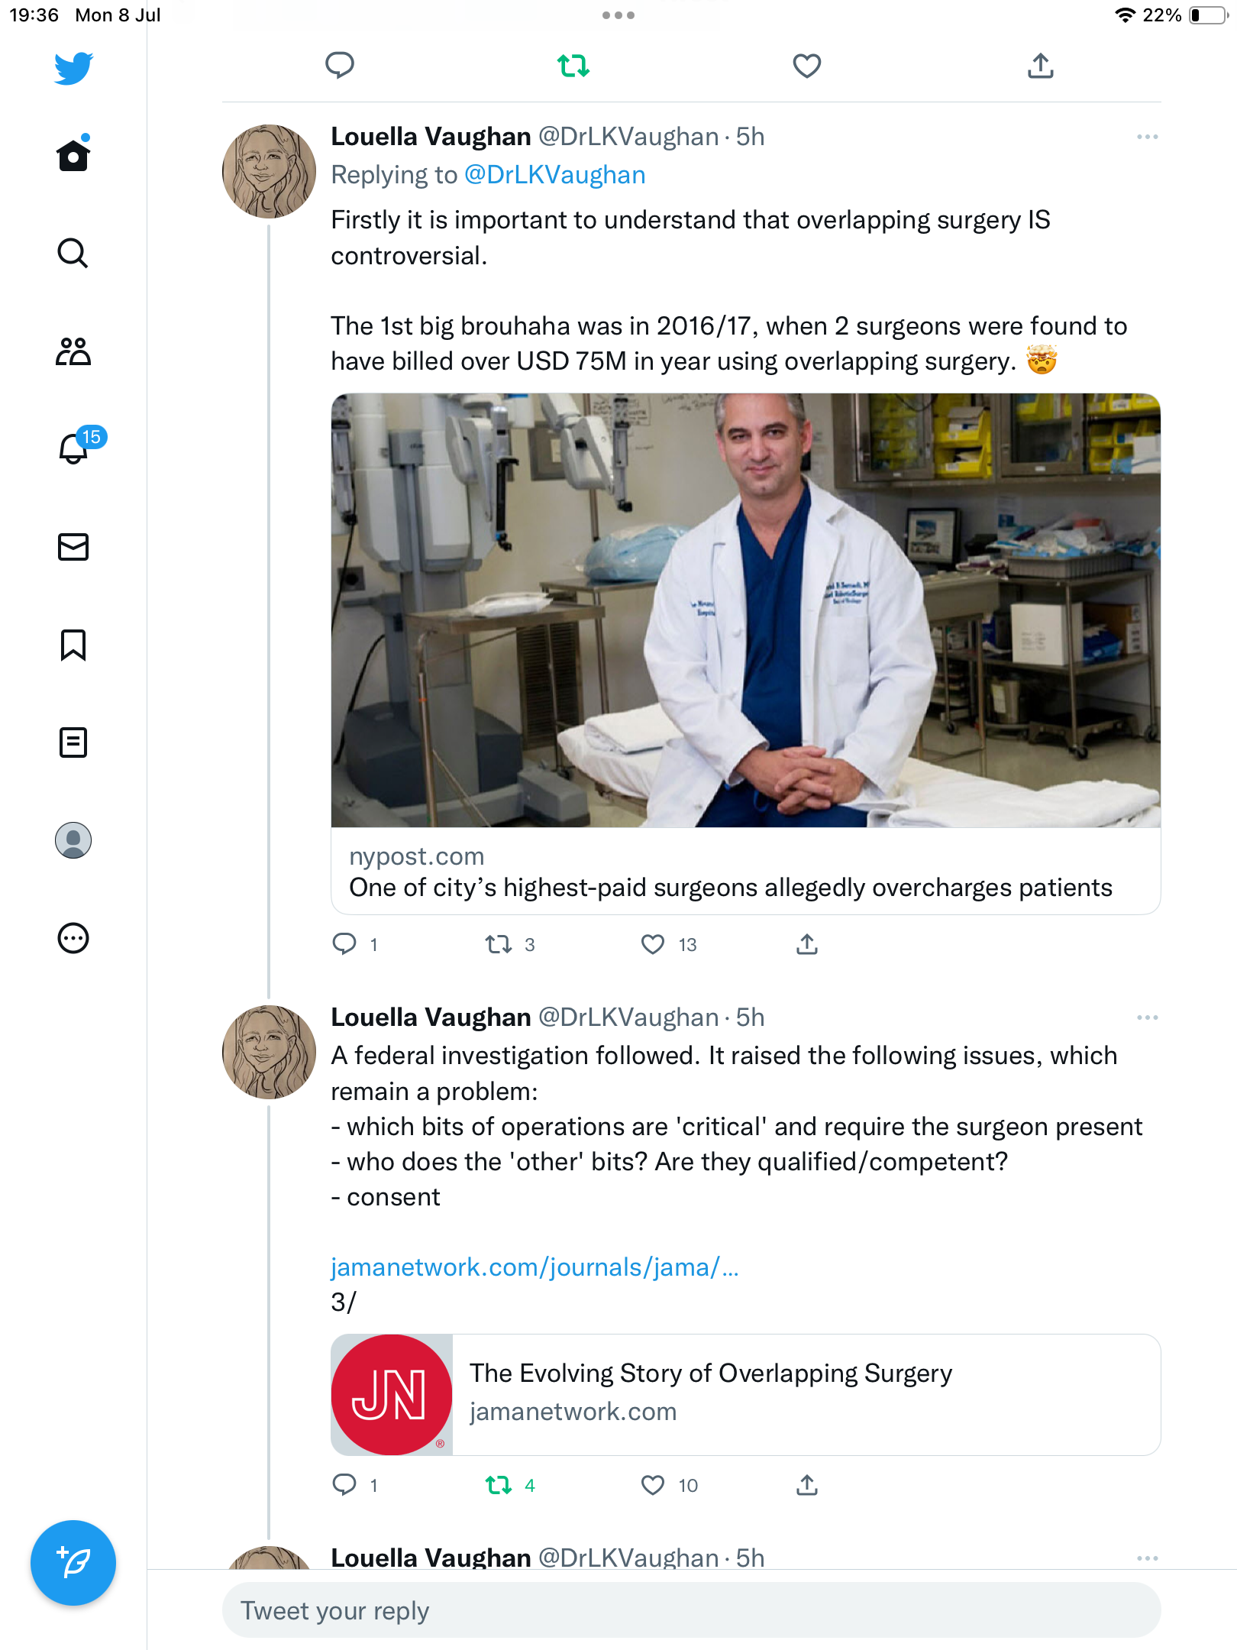Viewport: 1237px width, 1650px height.
Task: Undo retweet on the JAMA link tweet
Action: click(499, 1485)
